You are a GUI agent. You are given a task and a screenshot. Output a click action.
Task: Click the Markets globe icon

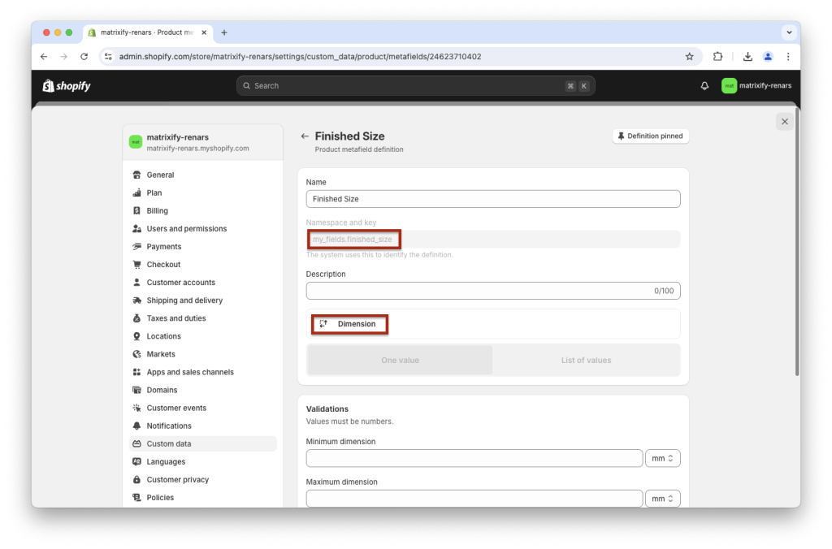(x=137, y=353)
